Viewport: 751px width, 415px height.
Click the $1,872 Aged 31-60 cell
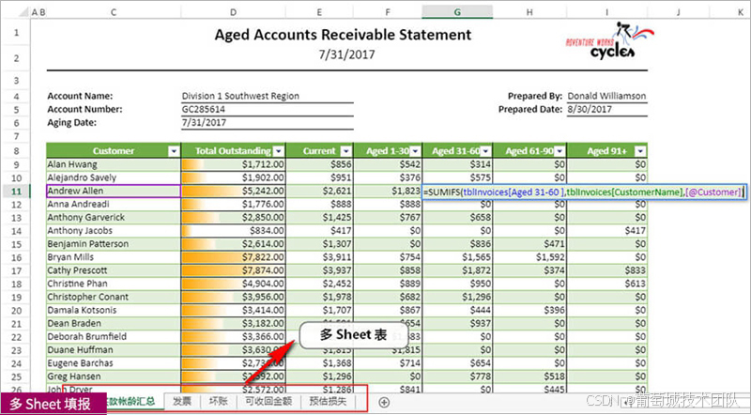[457, 270]
